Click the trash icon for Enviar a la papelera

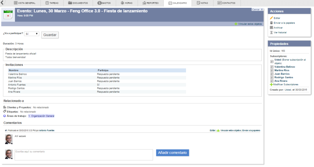click(271, 23)
